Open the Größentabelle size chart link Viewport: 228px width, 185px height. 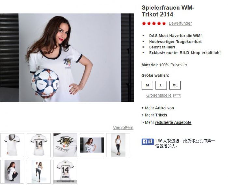[x=159, y=95]
